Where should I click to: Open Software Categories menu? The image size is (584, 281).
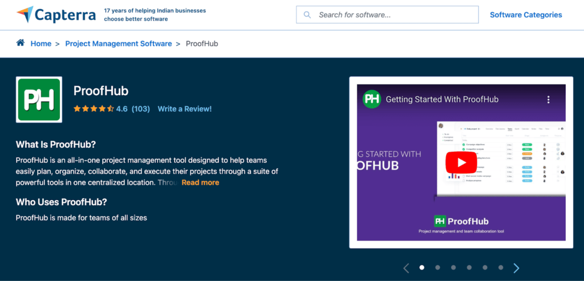[526, 15]
